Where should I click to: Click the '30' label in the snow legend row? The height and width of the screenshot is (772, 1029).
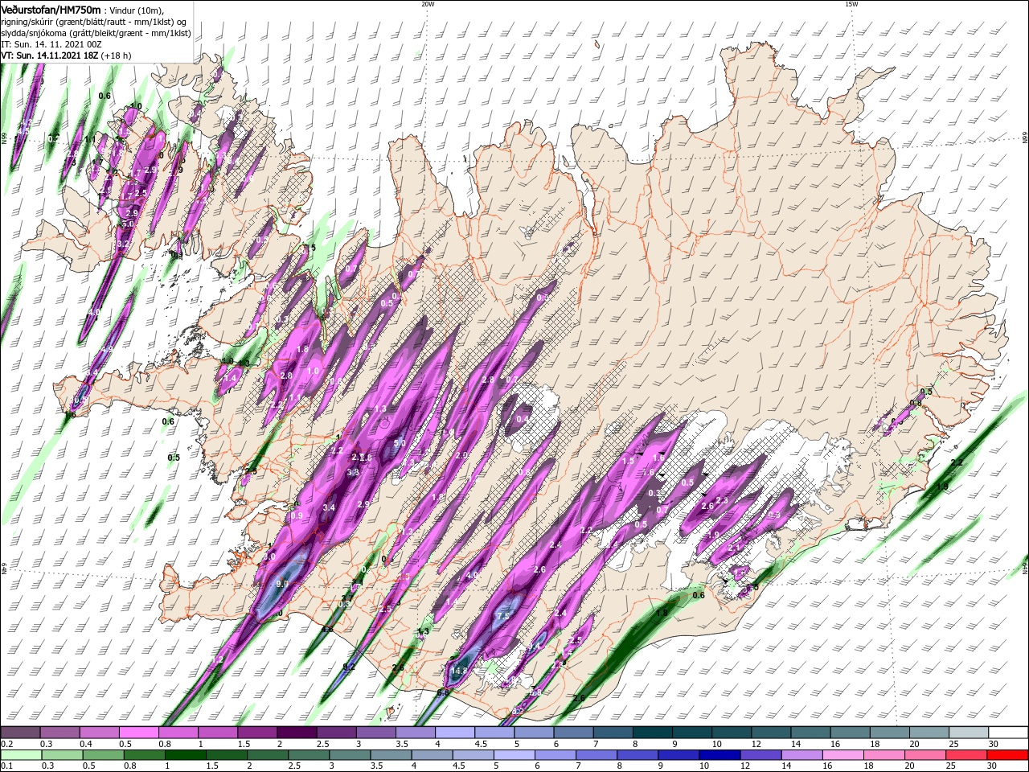(x=994, y=744)
